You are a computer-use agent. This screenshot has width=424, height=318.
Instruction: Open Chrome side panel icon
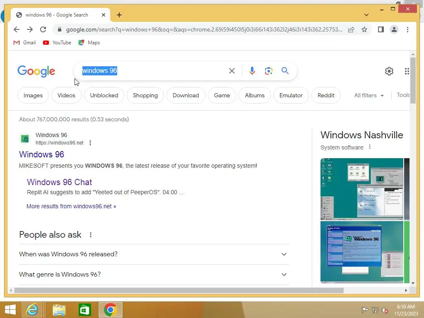(381, 29)
